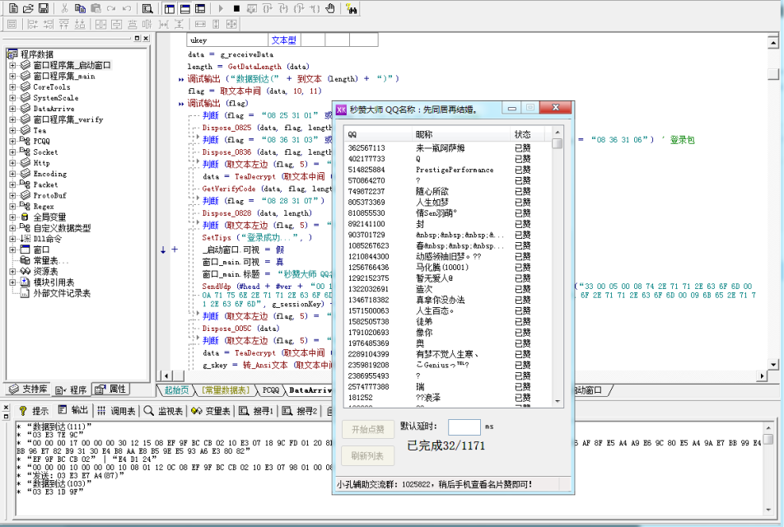
Task: Expand the Socket tree node
Action: tap(12, 152)
